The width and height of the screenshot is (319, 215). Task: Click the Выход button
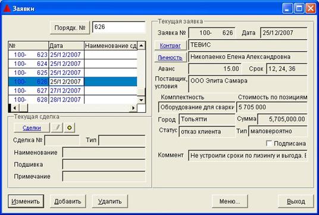(x=296, y=201)
